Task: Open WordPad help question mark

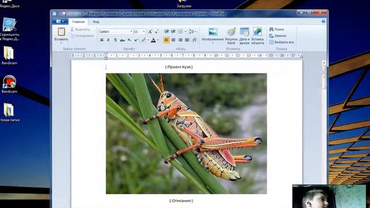Action: coord(323,21)
